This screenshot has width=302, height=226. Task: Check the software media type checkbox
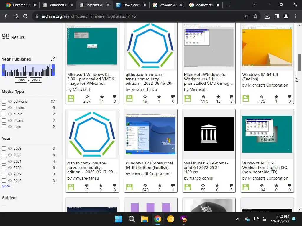point(4,101)
